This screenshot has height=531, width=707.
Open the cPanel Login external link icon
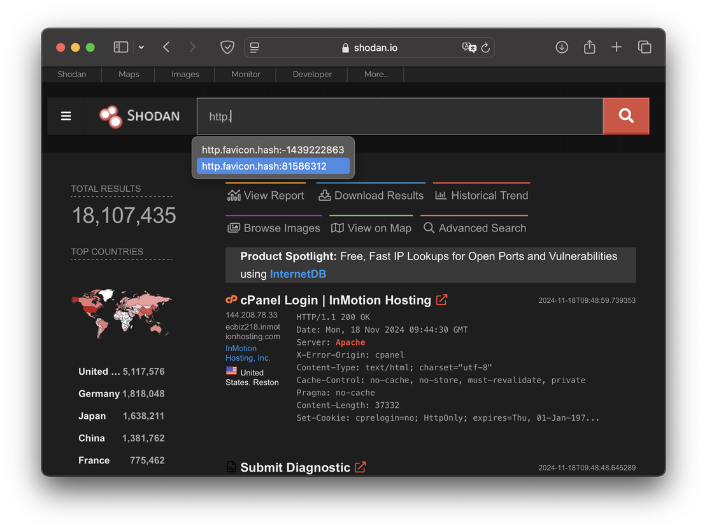(x=441, y=300)
